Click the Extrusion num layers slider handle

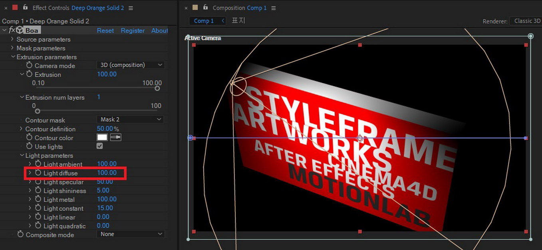pyautogui.click(x=38, y=111)
